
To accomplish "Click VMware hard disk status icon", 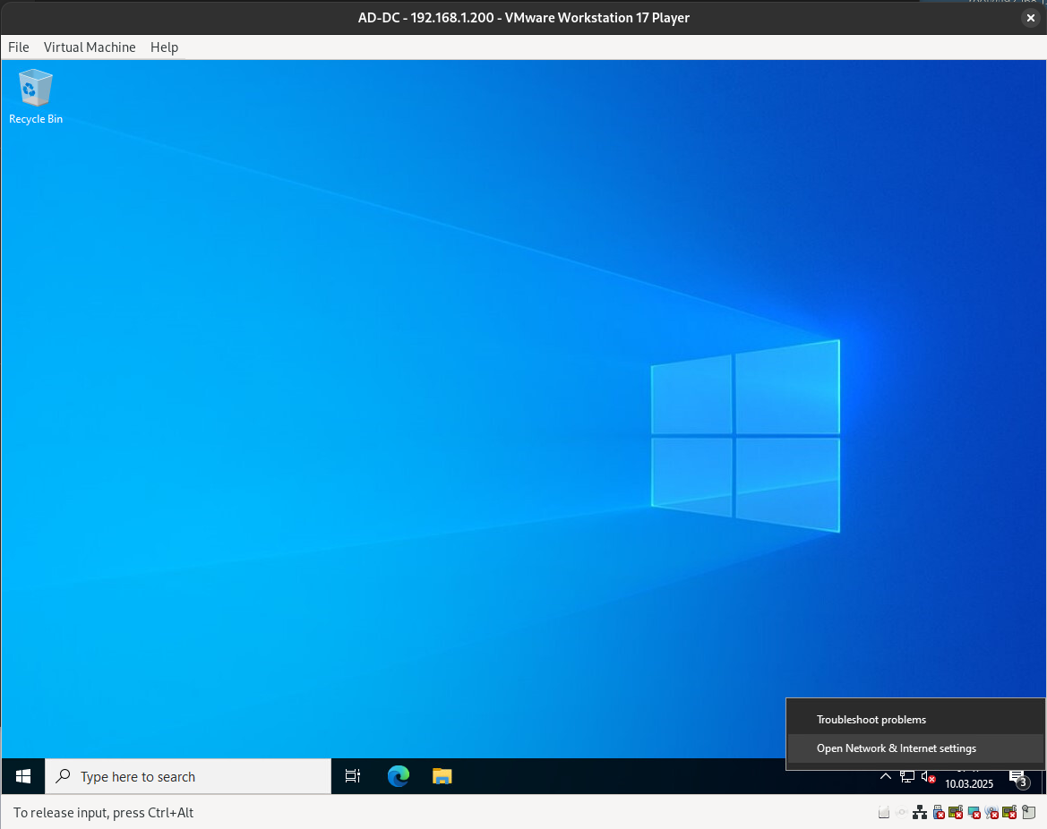I will click(884, 813).
